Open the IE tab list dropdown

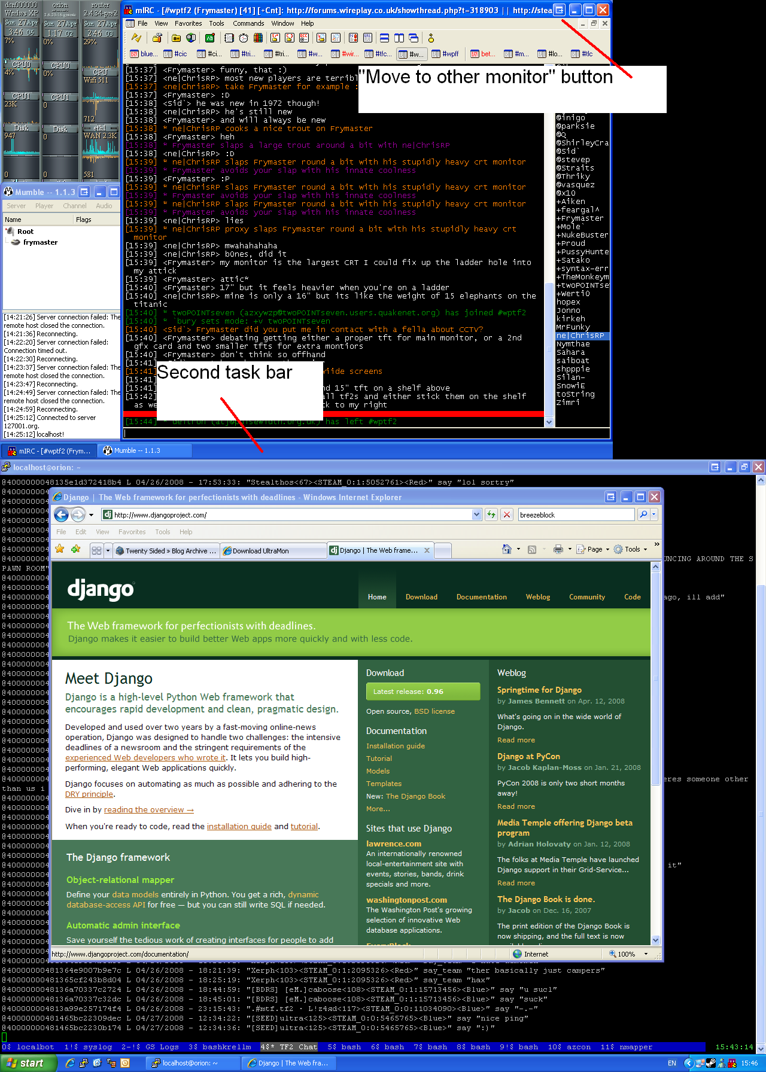pos(108,550)
